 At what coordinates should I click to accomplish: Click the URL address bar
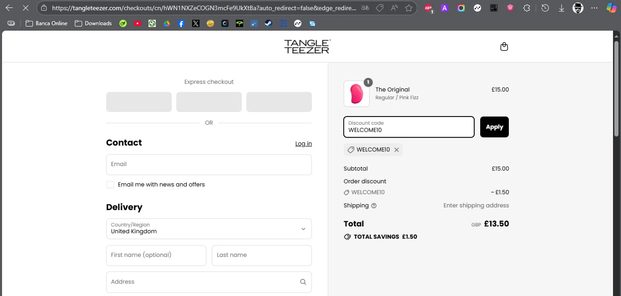[x=204, y=8]
